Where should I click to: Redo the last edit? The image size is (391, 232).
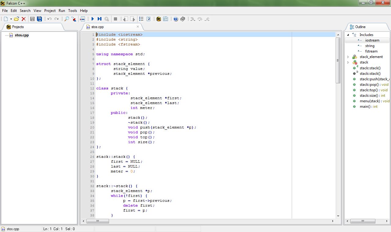[x=56, y=19]
